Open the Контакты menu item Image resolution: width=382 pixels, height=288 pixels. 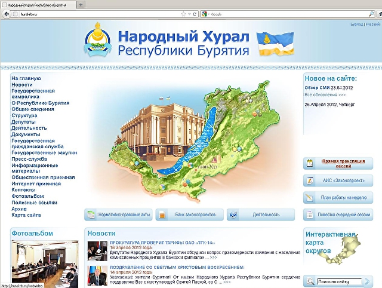[23, 190]
